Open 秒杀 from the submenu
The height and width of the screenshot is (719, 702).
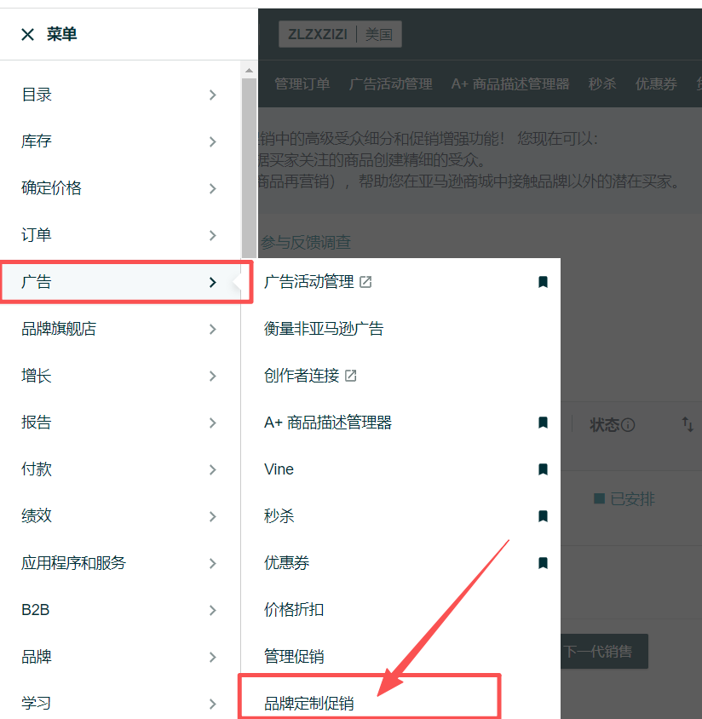pyautogui.click(x=279, y=516)
